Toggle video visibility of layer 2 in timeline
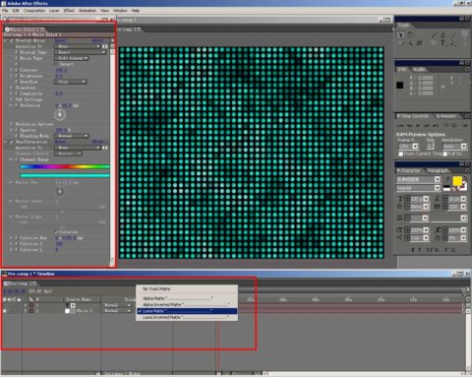This screenshot has height=377, width=472. tap(5, 311)
